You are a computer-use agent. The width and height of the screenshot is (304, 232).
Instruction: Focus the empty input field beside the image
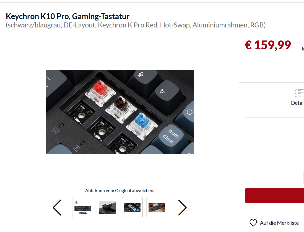tap(274, 124)
